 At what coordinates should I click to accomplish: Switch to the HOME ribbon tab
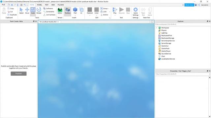(x=32, y=5)
